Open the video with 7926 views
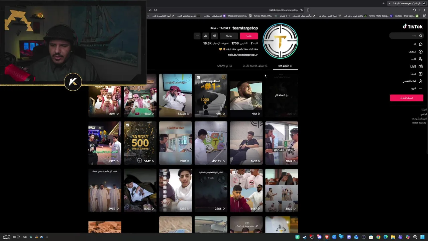This screenshot has width=428, height=241. point(105,143)
